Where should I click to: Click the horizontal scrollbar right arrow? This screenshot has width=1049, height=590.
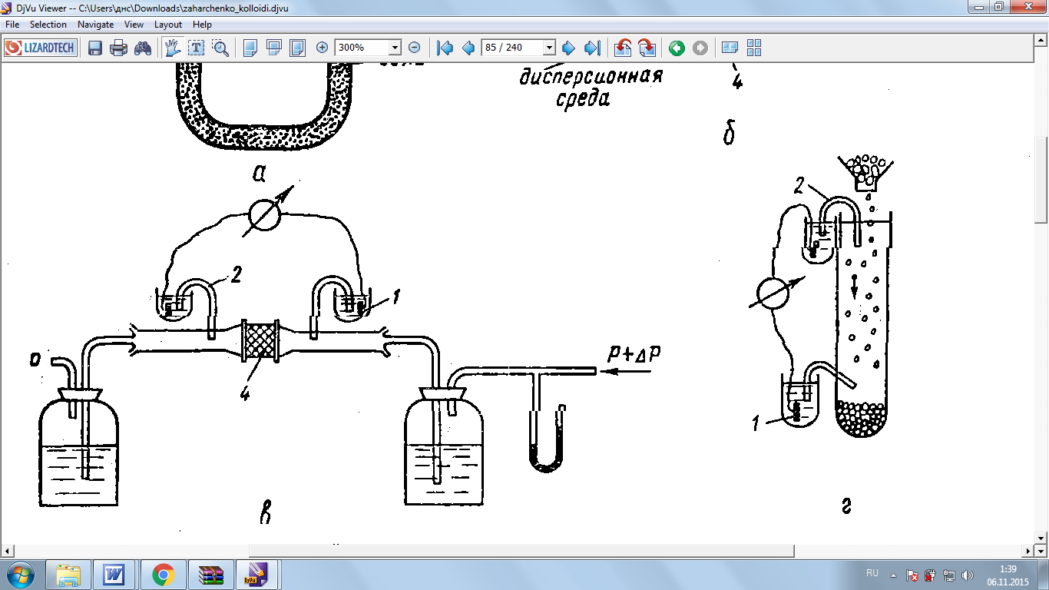coord(1029,552)
